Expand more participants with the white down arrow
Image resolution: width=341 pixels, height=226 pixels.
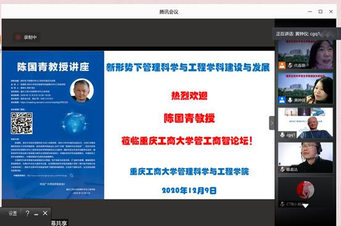click(x=305, y=206)
